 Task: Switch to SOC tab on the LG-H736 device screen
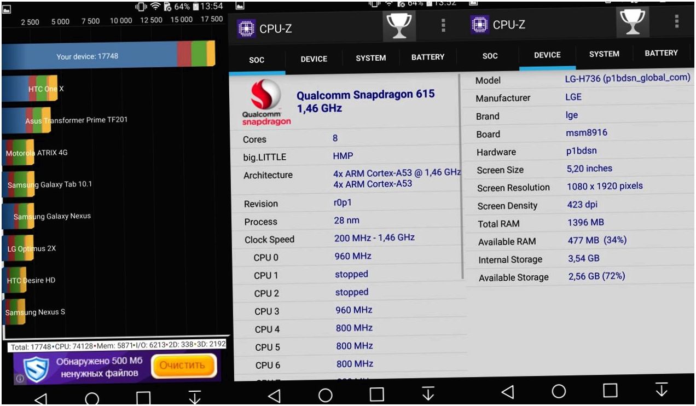coord(490,56)
